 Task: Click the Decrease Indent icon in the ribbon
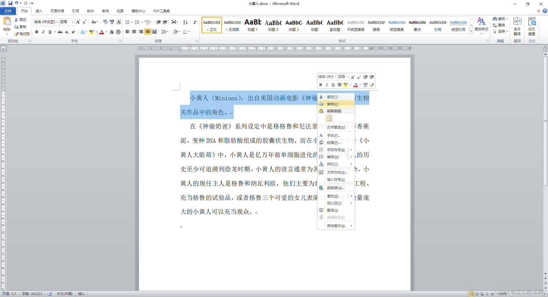click(158, 22)
